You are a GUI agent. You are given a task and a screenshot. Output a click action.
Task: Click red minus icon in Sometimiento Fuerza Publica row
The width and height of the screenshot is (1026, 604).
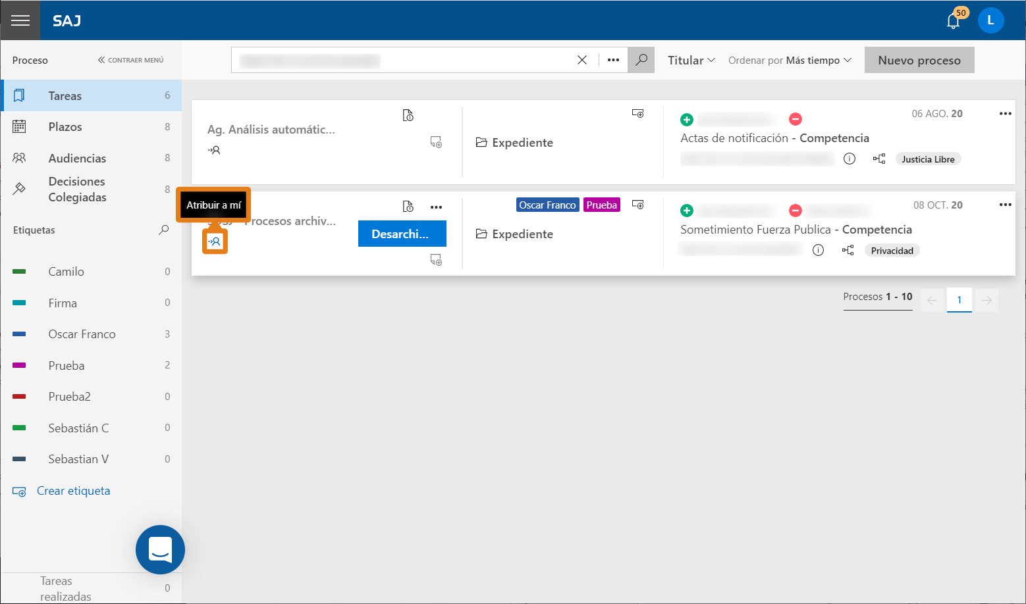point(796,211)
